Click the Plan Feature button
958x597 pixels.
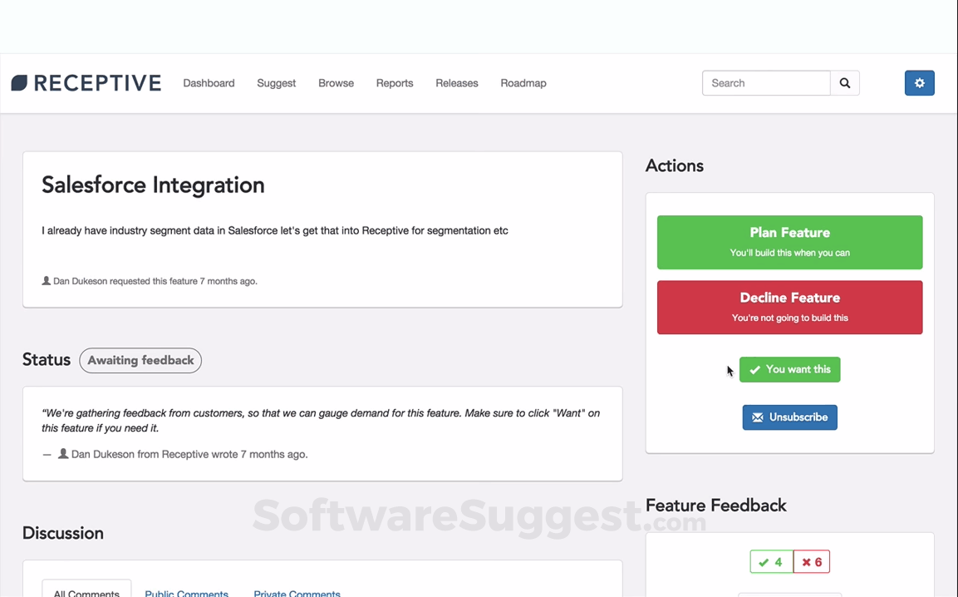tap(789, 242)
